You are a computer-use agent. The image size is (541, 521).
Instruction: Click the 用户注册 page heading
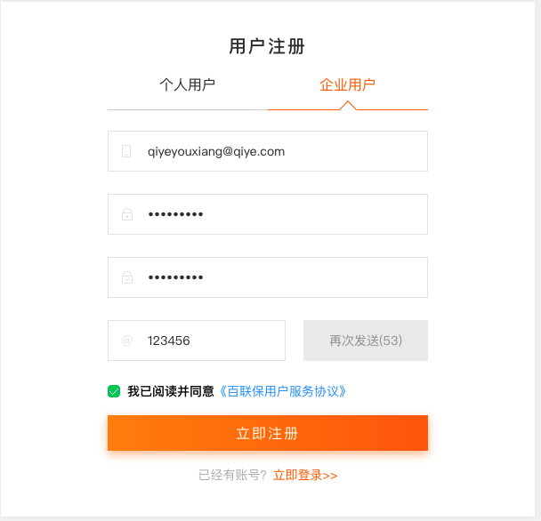267,46
